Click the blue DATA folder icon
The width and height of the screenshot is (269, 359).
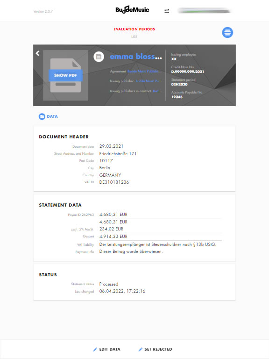pyautogui.click(x=42, y=116)
